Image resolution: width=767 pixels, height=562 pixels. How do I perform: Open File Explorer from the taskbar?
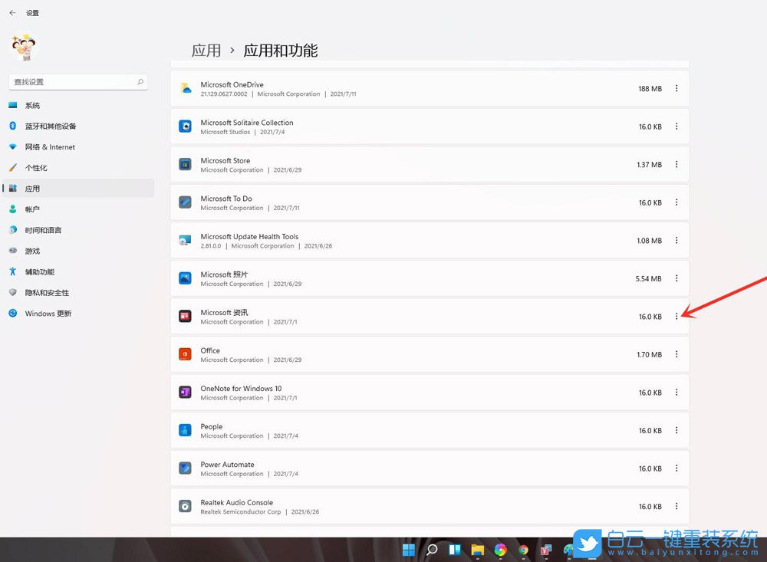477,550
